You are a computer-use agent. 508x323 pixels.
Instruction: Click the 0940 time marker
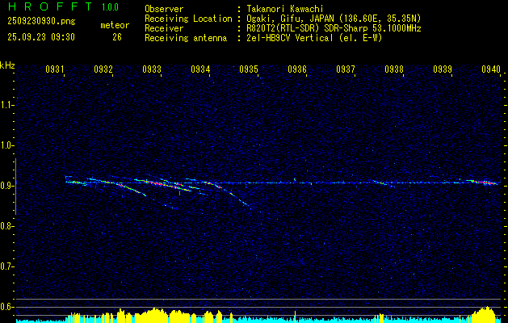491,69
